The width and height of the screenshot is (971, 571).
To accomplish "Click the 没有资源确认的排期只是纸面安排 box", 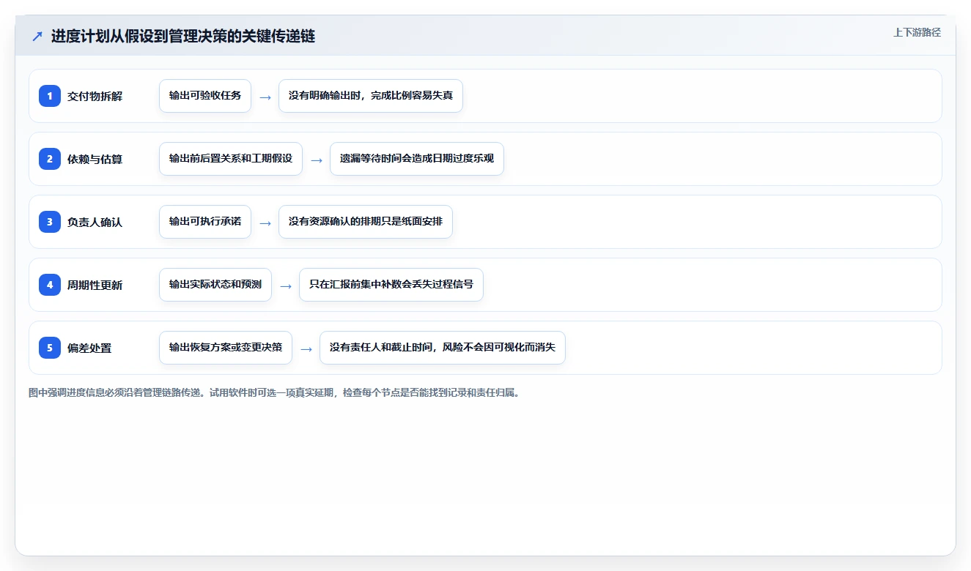I will pos(366,222).
